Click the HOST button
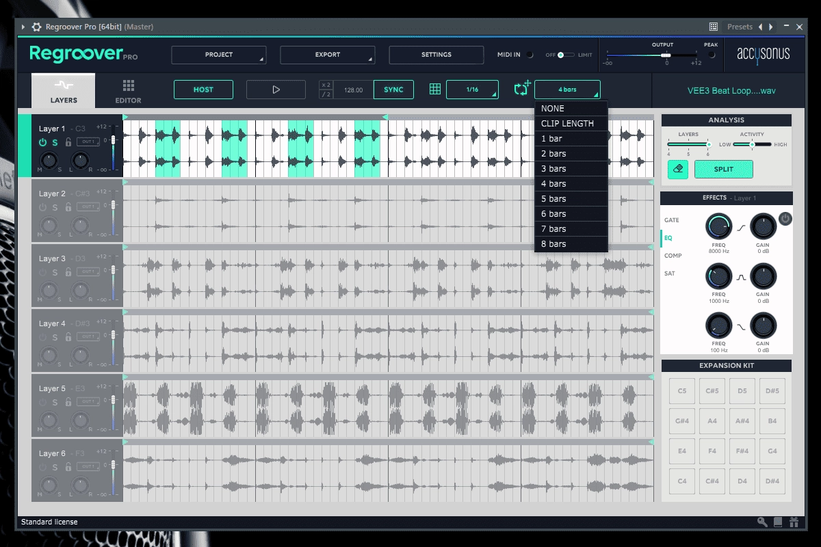The width and height of the screenshot is (821, 547). (x=203, y=90)
